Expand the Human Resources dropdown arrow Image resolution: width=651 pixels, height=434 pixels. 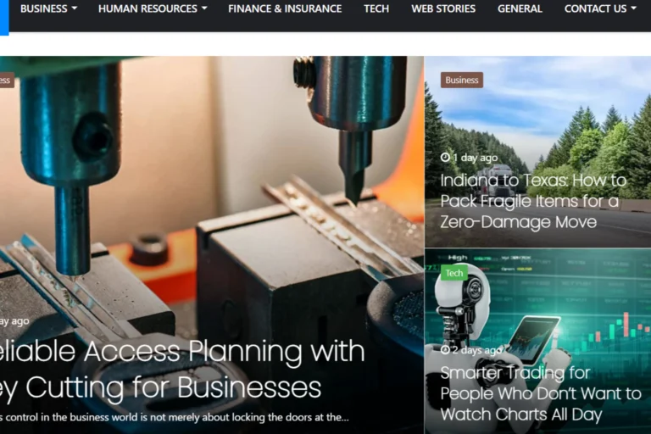coord(204,8)
